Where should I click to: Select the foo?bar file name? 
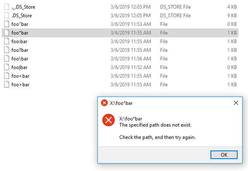(x=20, y=50)
